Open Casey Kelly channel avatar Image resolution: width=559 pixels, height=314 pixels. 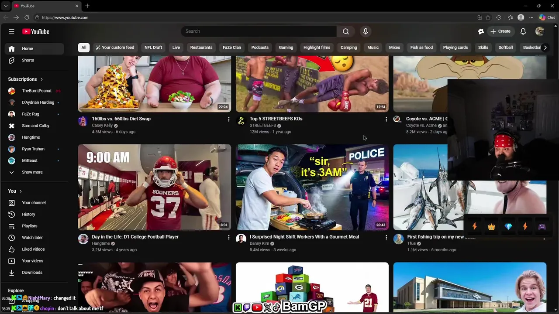pyautogui.click(x=83, y=121)
